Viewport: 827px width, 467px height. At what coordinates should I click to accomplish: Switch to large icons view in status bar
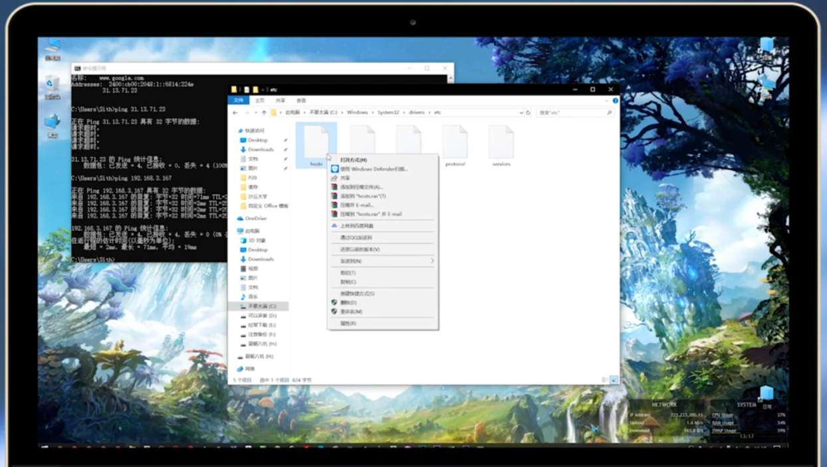point(614,380)
